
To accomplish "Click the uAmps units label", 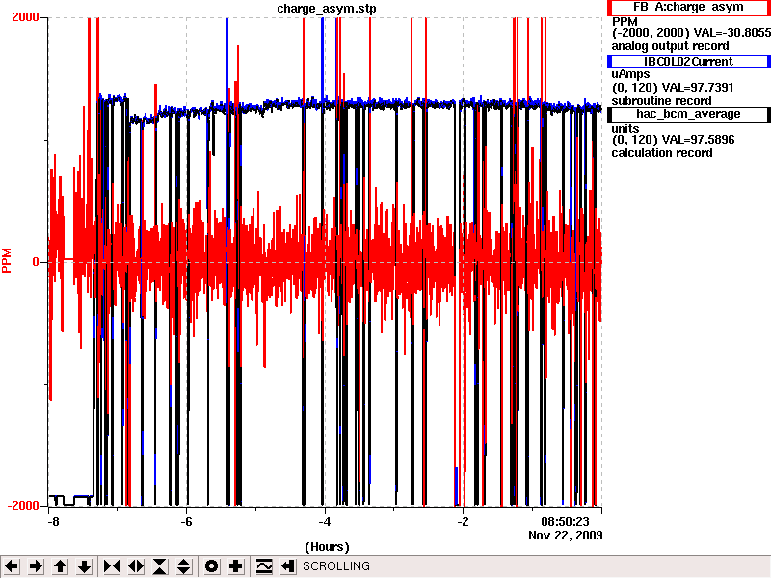I will pyautogui.click(x=630, y=74).
